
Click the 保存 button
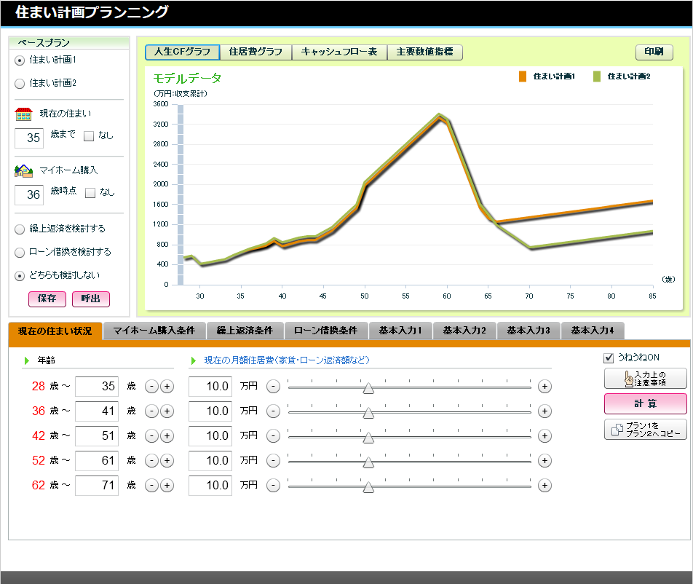47,299
